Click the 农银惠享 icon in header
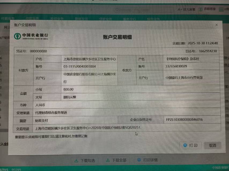 click(201, 9)
